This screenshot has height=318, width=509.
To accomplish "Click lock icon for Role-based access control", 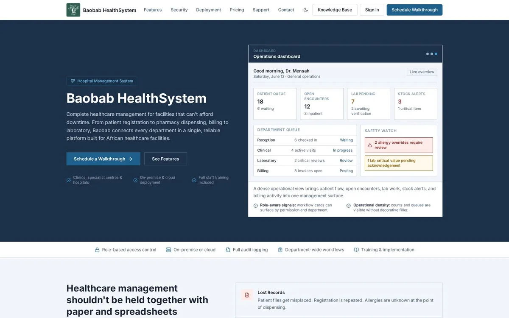I will (97, 250).
